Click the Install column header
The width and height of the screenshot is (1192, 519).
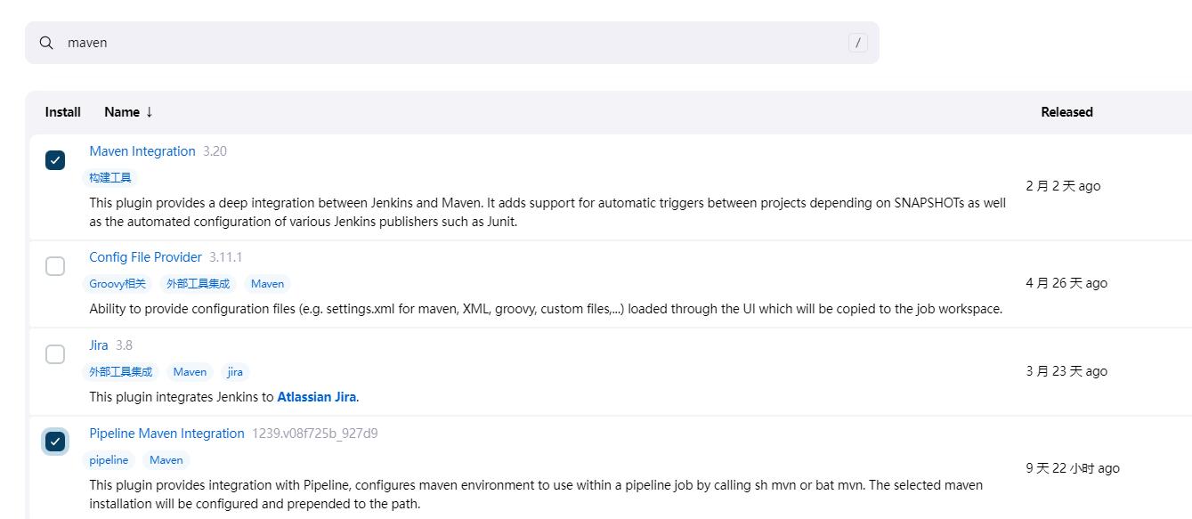[63, 112]
